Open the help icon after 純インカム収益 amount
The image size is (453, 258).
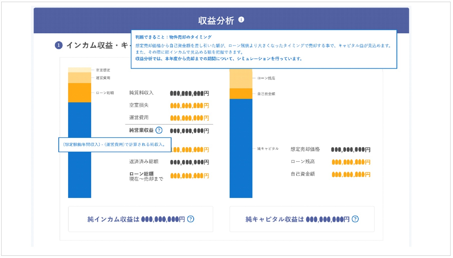191,219
